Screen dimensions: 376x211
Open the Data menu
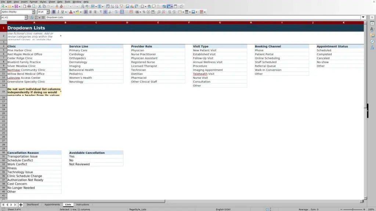pos(60,2)
